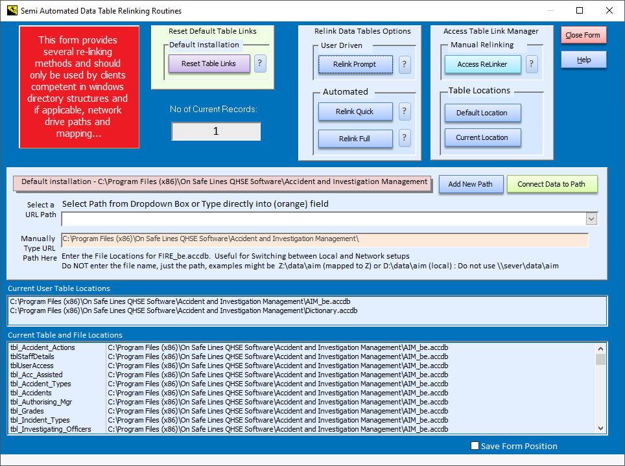625x466 pixels.
Task: Enable the Save Form Position checkbox
Action: point(475,446)
